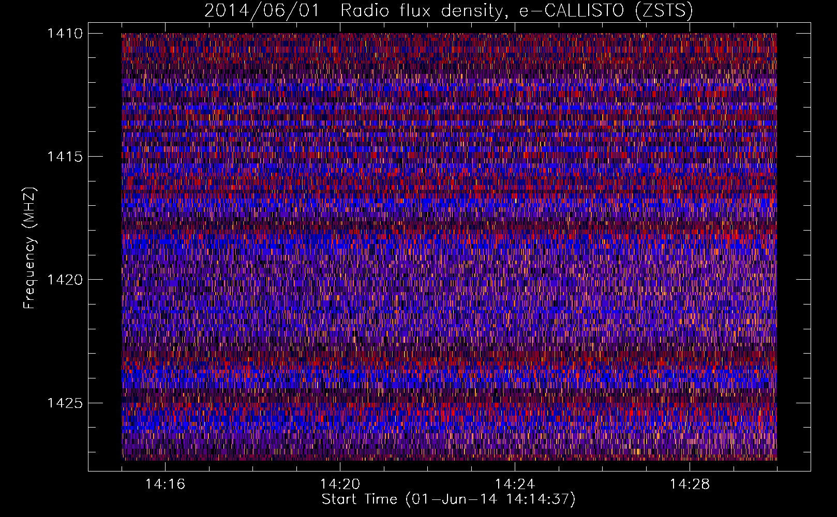Click the 14:24 time tick label
837x517 pixels.
click(x=515, y=484)
